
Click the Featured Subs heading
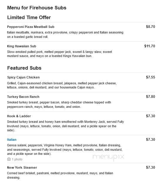pos(24,68)
